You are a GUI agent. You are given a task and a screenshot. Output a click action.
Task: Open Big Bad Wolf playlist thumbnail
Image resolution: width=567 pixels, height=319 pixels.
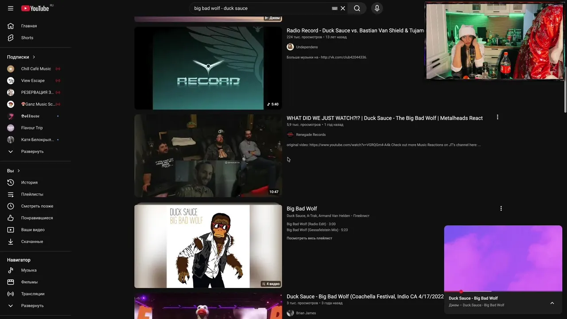[208, 246]
